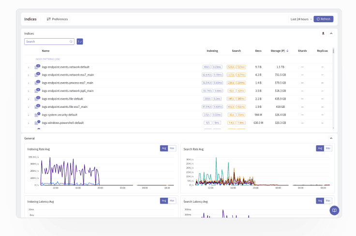Click the Storage column sort arrow
The image size is (356, 236).
point(288,51)
